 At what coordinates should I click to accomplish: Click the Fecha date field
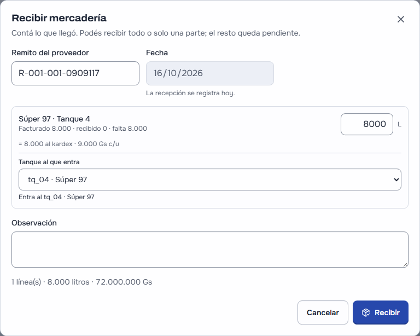coord(210,73)
